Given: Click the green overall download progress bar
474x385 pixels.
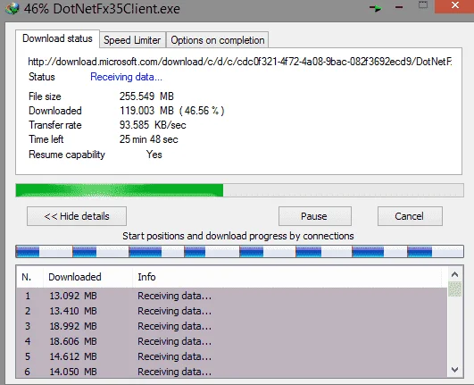Looking at the screenshot, I should click(x=239, y=190).
